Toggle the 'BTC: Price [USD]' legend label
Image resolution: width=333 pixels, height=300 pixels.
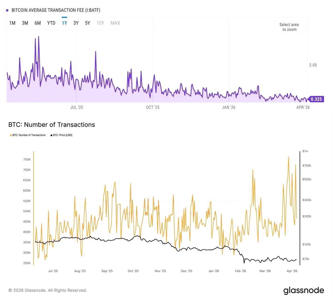point(62,135)
